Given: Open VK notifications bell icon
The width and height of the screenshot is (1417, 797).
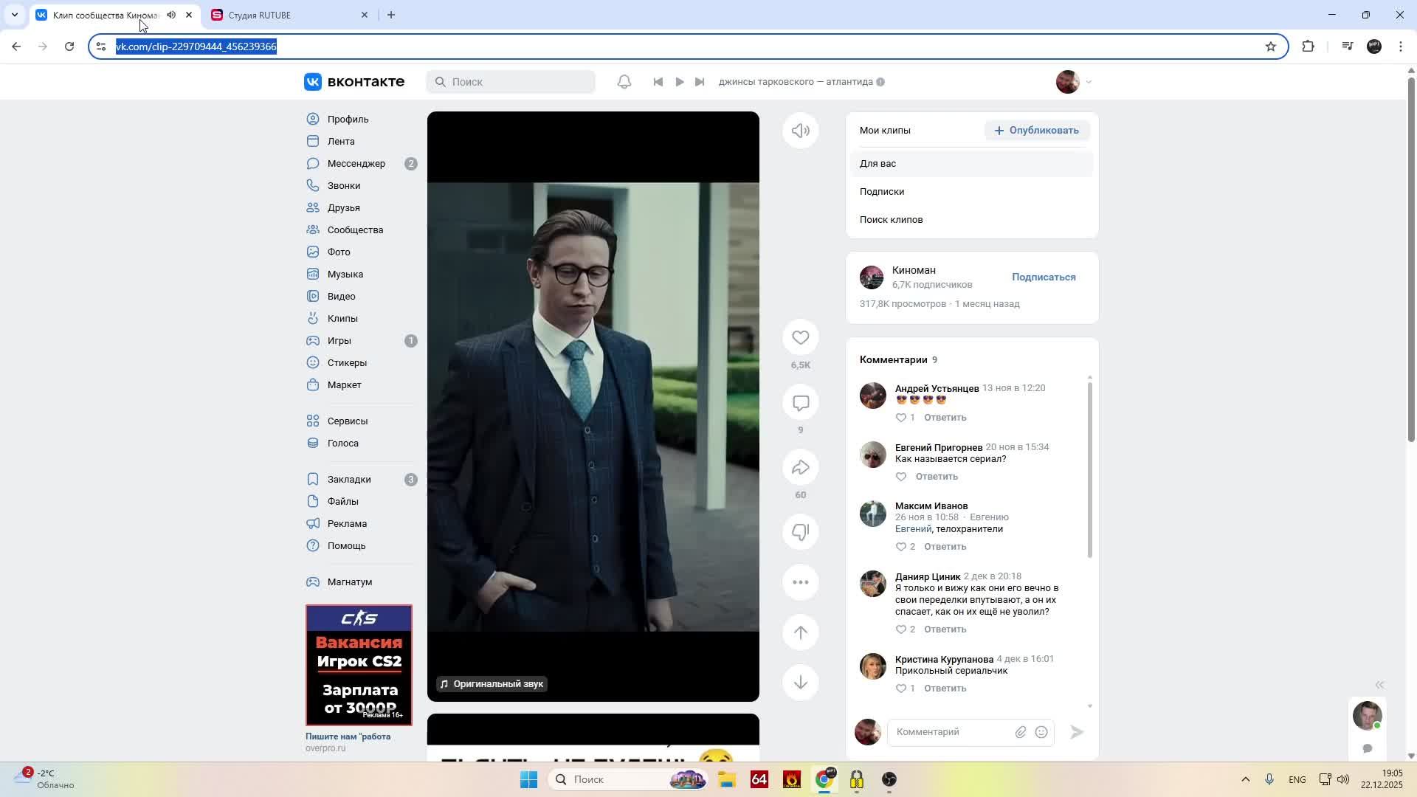Looking at the screenshot, I should (x=624, y=82).
